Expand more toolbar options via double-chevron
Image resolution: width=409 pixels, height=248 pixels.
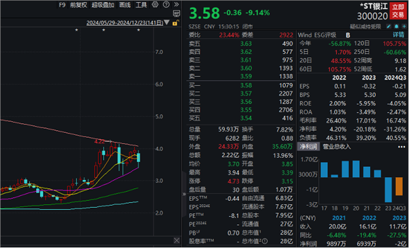point(177,5)
